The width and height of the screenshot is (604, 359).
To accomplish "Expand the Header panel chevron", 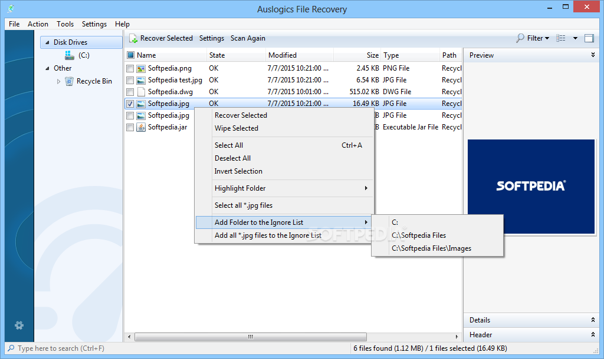I will (593, 334).
